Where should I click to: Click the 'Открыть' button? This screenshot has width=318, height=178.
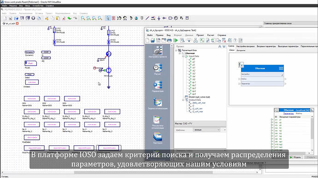click(x=311, y=157)
